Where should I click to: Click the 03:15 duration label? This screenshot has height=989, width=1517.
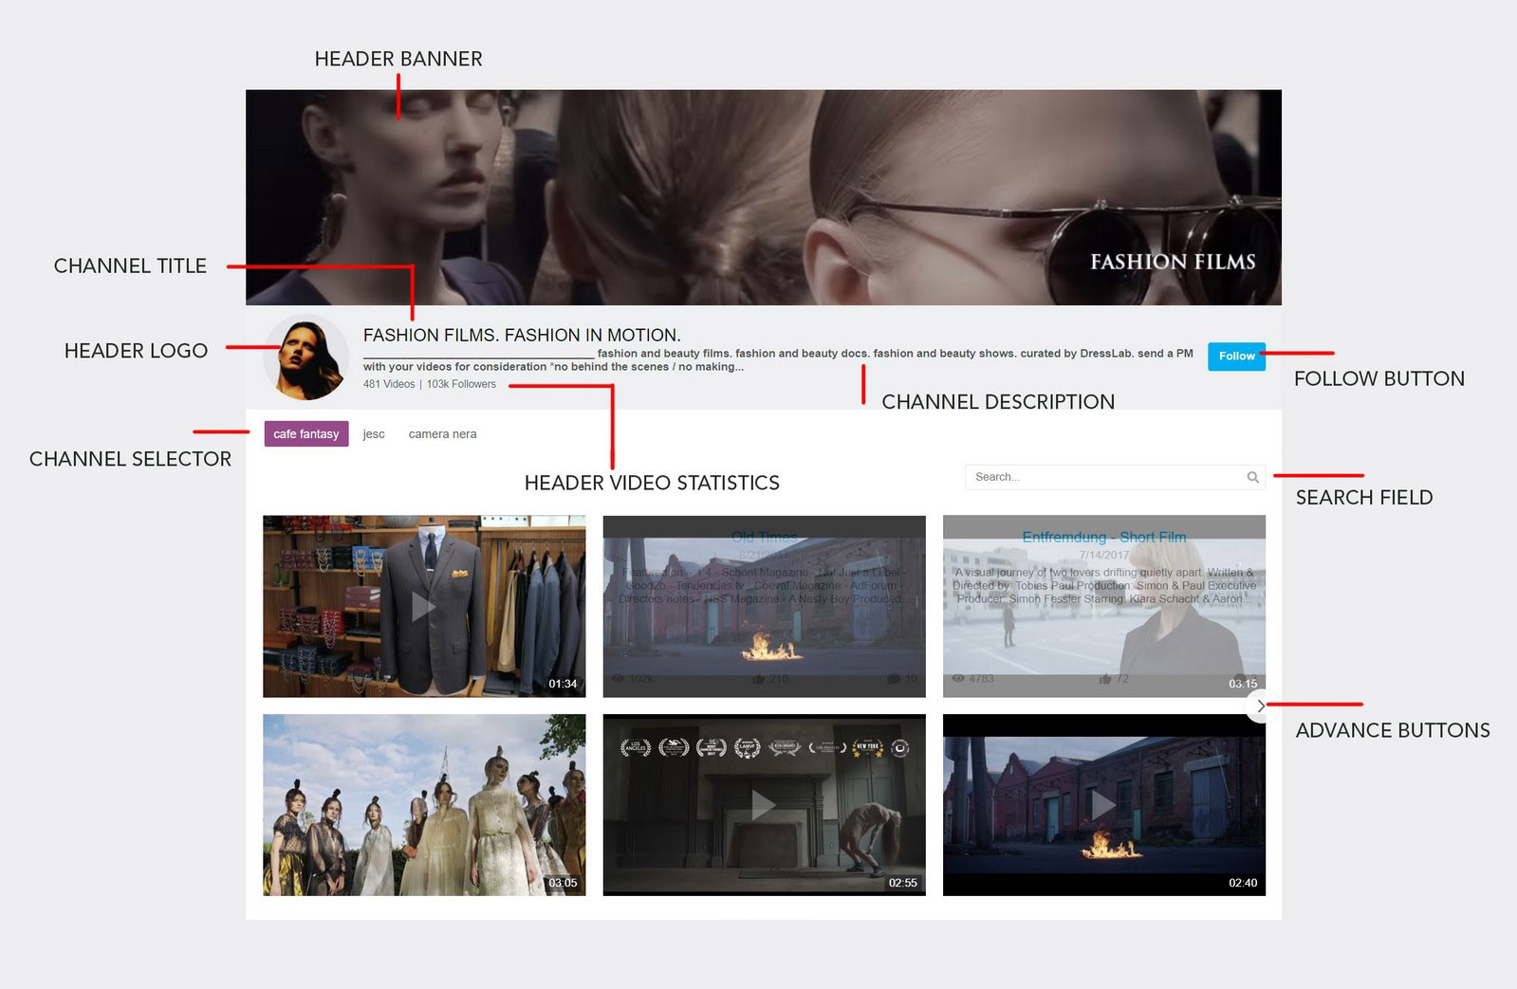[1243, 684]
